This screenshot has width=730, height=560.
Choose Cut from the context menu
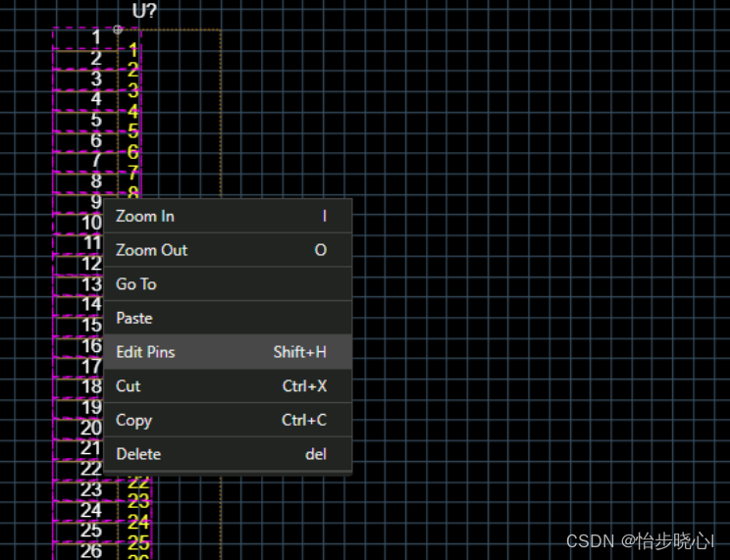coord(129,386)
